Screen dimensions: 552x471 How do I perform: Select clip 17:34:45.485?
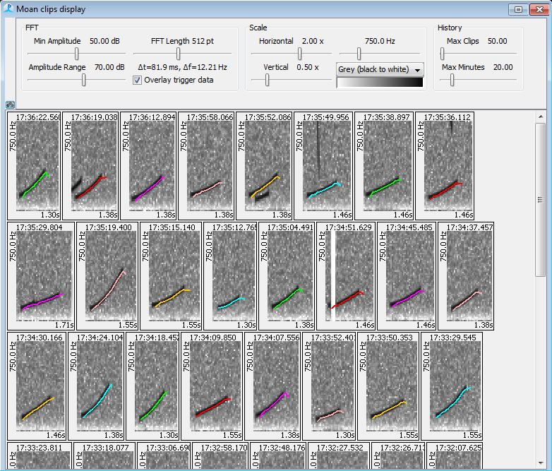point(407,276)
